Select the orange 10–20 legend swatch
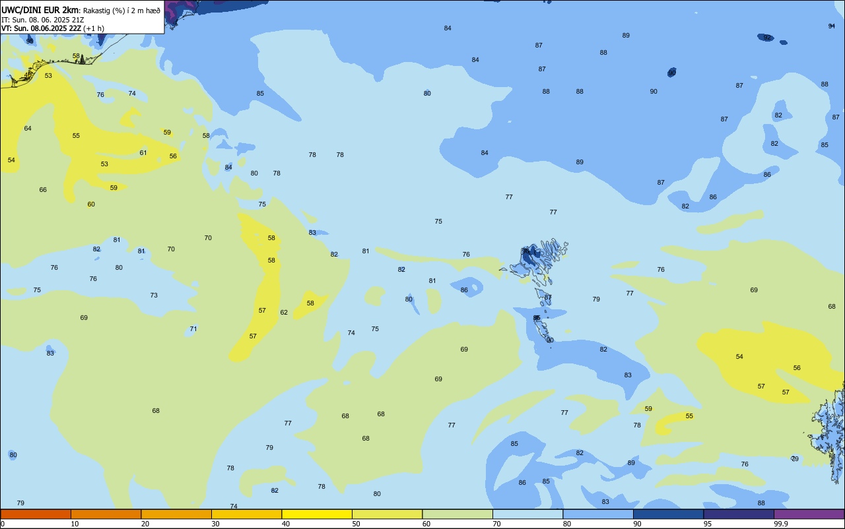The height and width of the screenshot is (529, 845). 106,514
